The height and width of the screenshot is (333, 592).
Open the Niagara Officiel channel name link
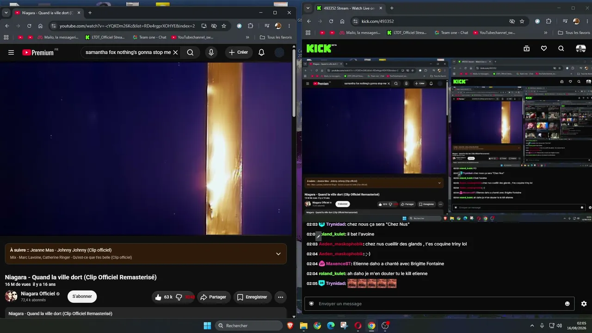pyautogui.click(x=38, y=294)
